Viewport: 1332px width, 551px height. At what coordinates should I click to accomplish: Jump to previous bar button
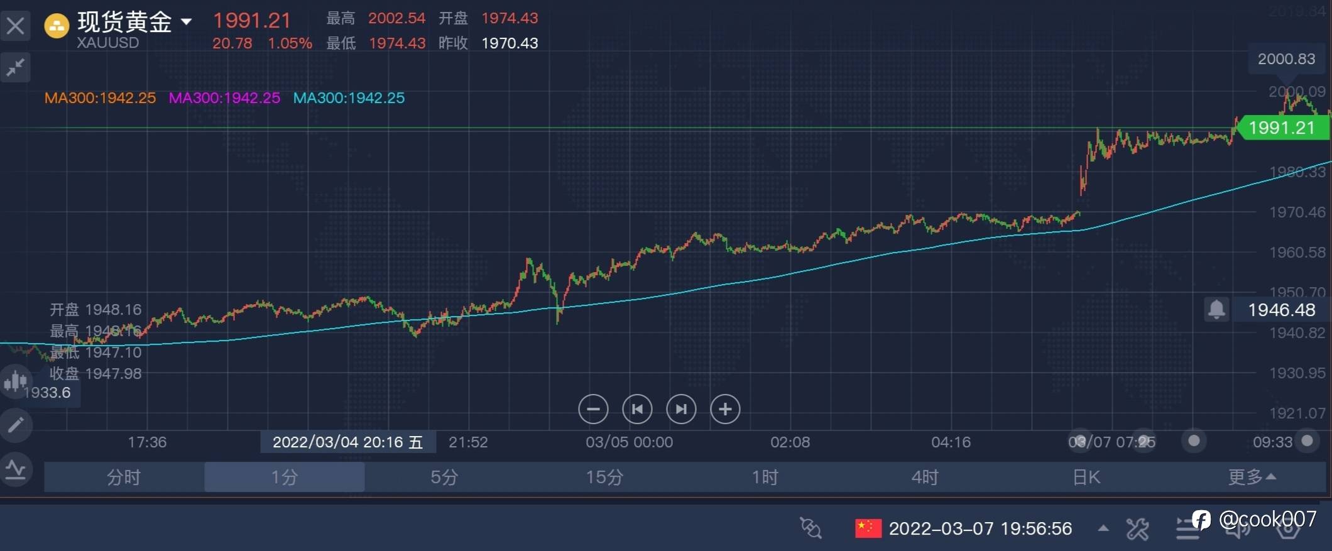[637, 410]
